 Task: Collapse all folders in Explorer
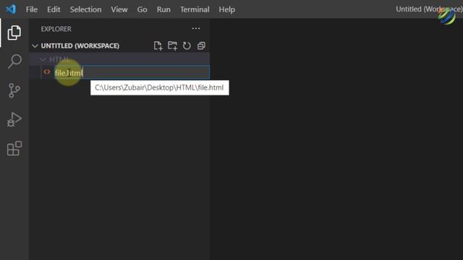click(x=201, y=45)
